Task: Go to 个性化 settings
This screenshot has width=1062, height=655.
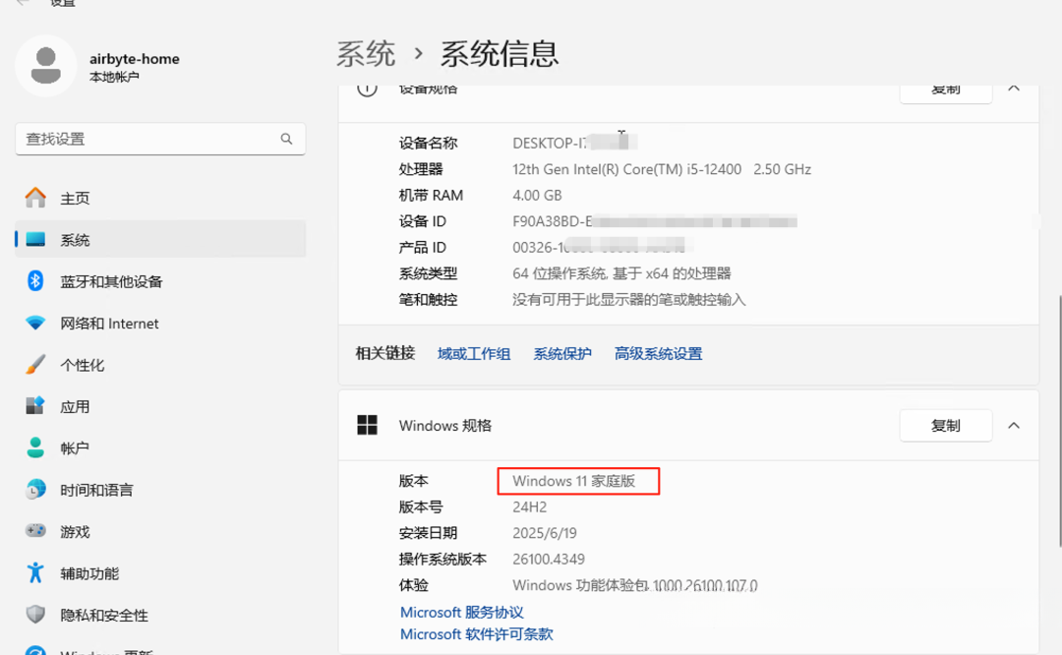Action: coord(160,365)
